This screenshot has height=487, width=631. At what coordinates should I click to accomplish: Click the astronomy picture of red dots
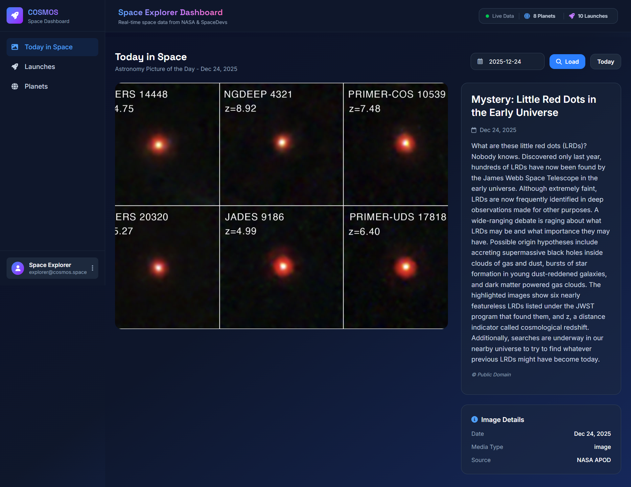coord(281,206)
